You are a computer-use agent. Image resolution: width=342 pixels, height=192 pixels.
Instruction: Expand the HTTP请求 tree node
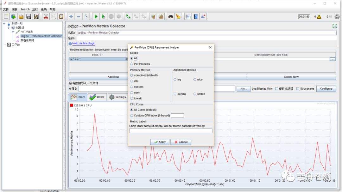tap(13, 32)
